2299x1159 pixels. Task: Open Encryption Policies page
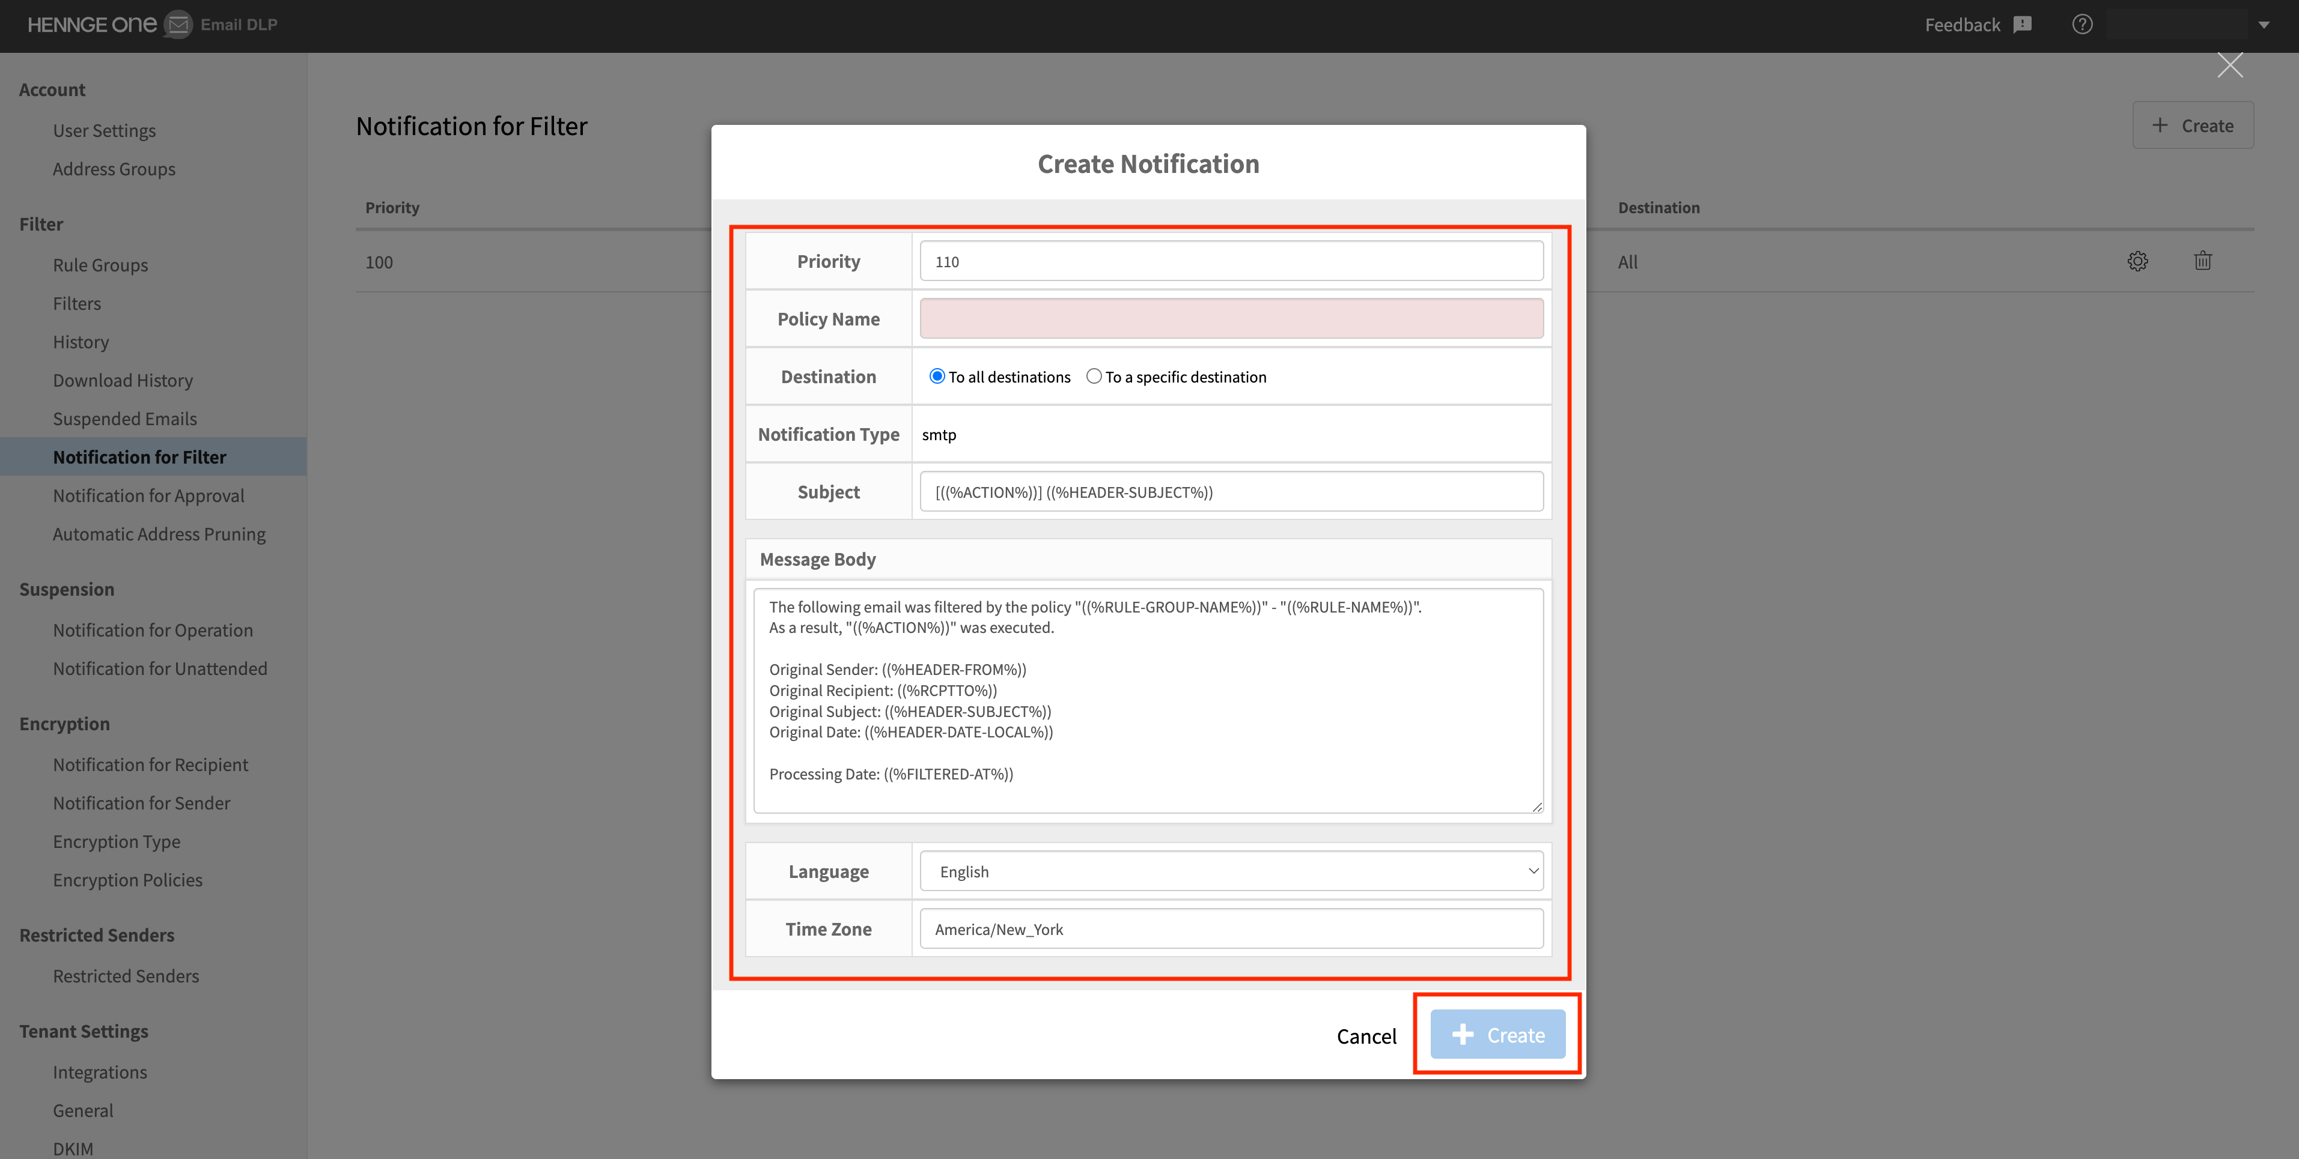[127, 880]
